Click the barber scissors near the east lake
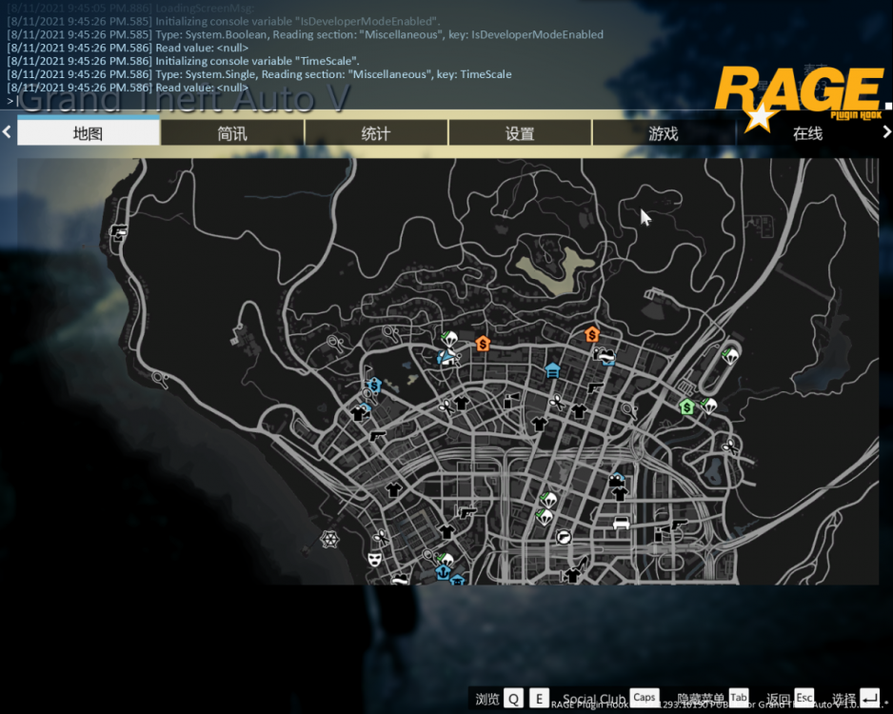Image resolution: width=893 pixels, height=714 pixels. [x=729, y=446]
